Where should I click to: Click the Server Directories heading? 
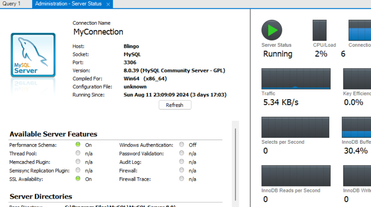coord(41,197)
